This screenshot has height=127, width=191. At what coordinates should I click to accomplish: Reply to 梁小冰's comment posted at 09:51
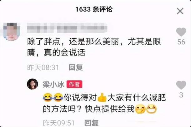92,123
